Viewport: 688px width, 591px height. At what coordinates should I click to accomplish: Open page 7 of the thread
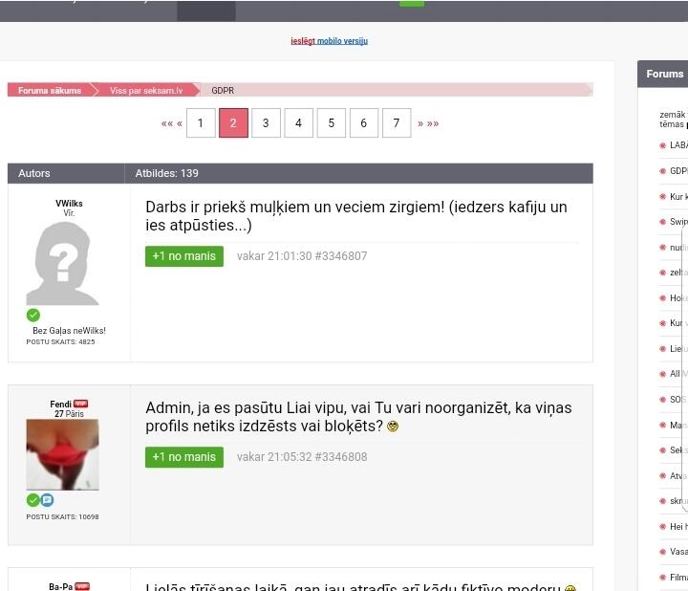[396, 123]
